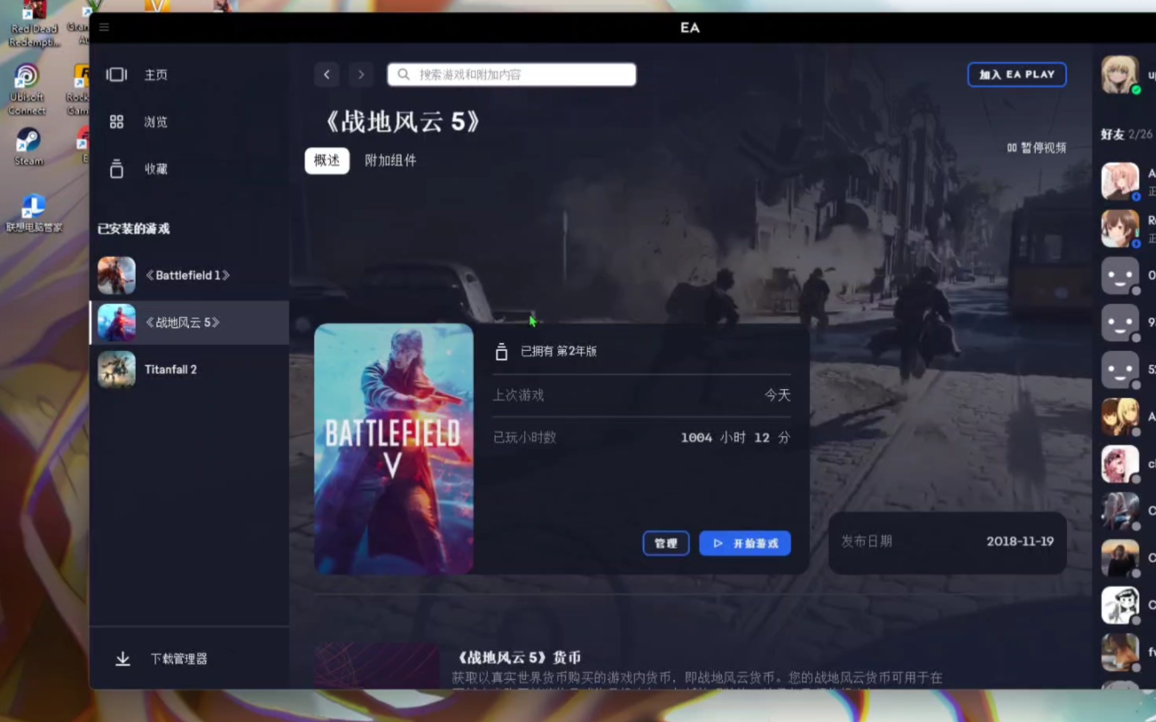
Task: Go to the 主页 home page
Action: click(156, 75)
